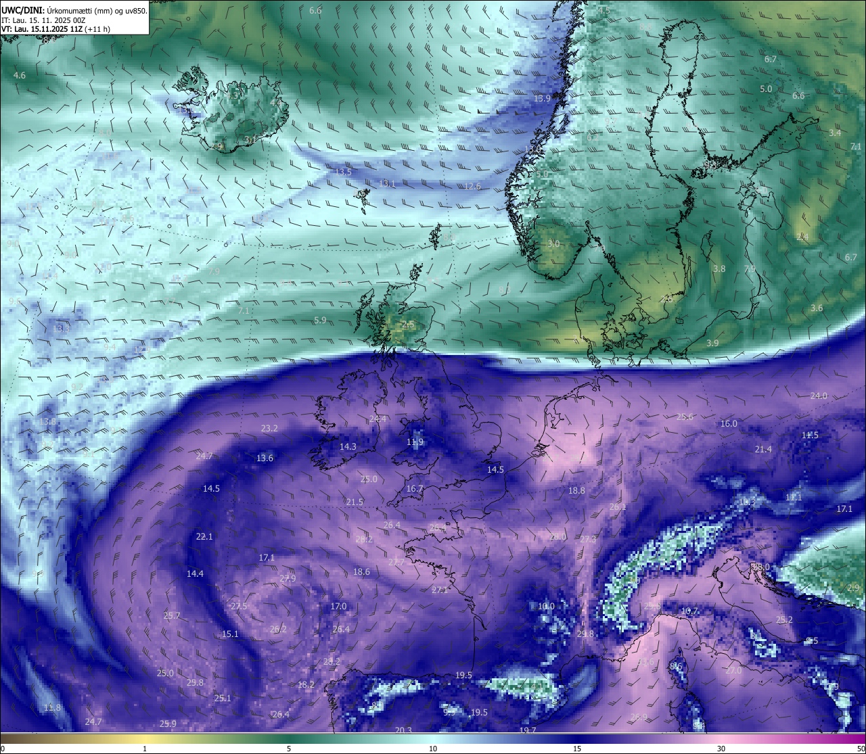Click the 13.5 value label
866x754 pixels.
(343, 172)
